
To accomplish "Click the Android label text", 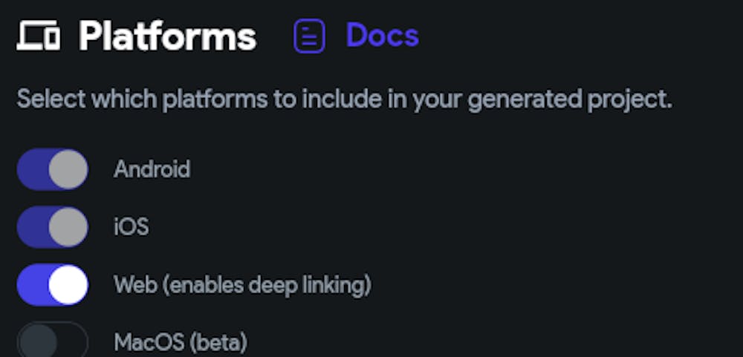I will (152, 169).
